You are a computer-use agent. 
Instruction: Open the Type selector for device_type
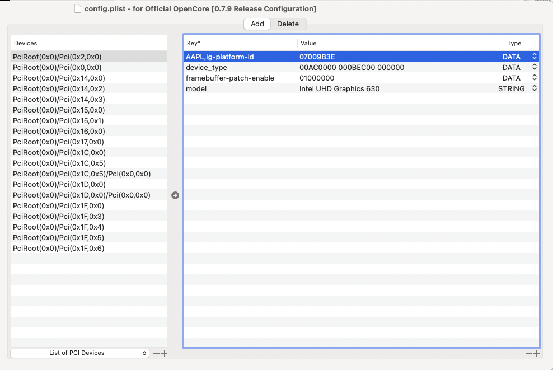534,67
